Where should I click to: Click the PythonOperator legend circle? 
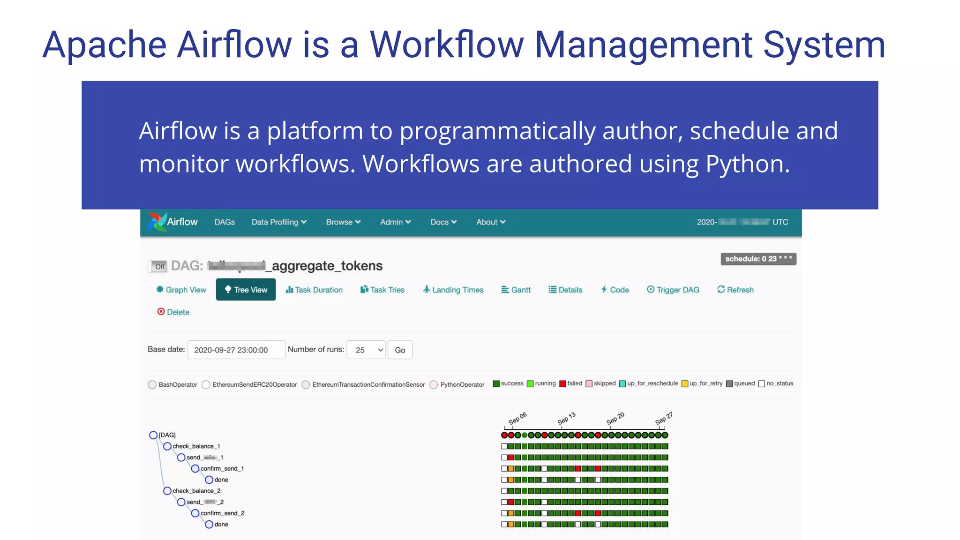[x=434, y=385]
